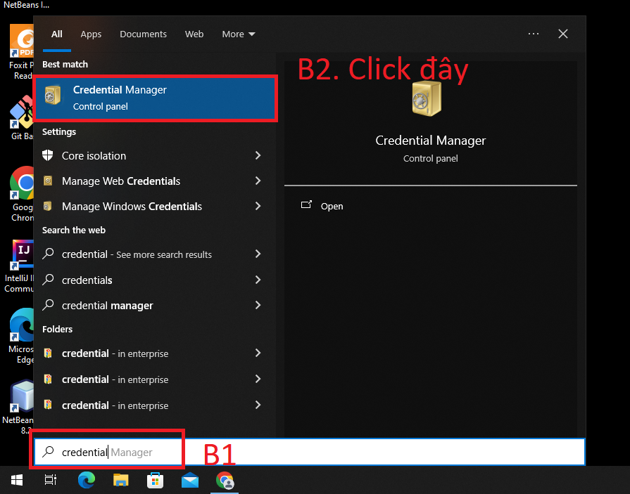Launch Microsoft Edge from the taskbar
The width and height of the screenshot is (630, 494).
(86, 480)
